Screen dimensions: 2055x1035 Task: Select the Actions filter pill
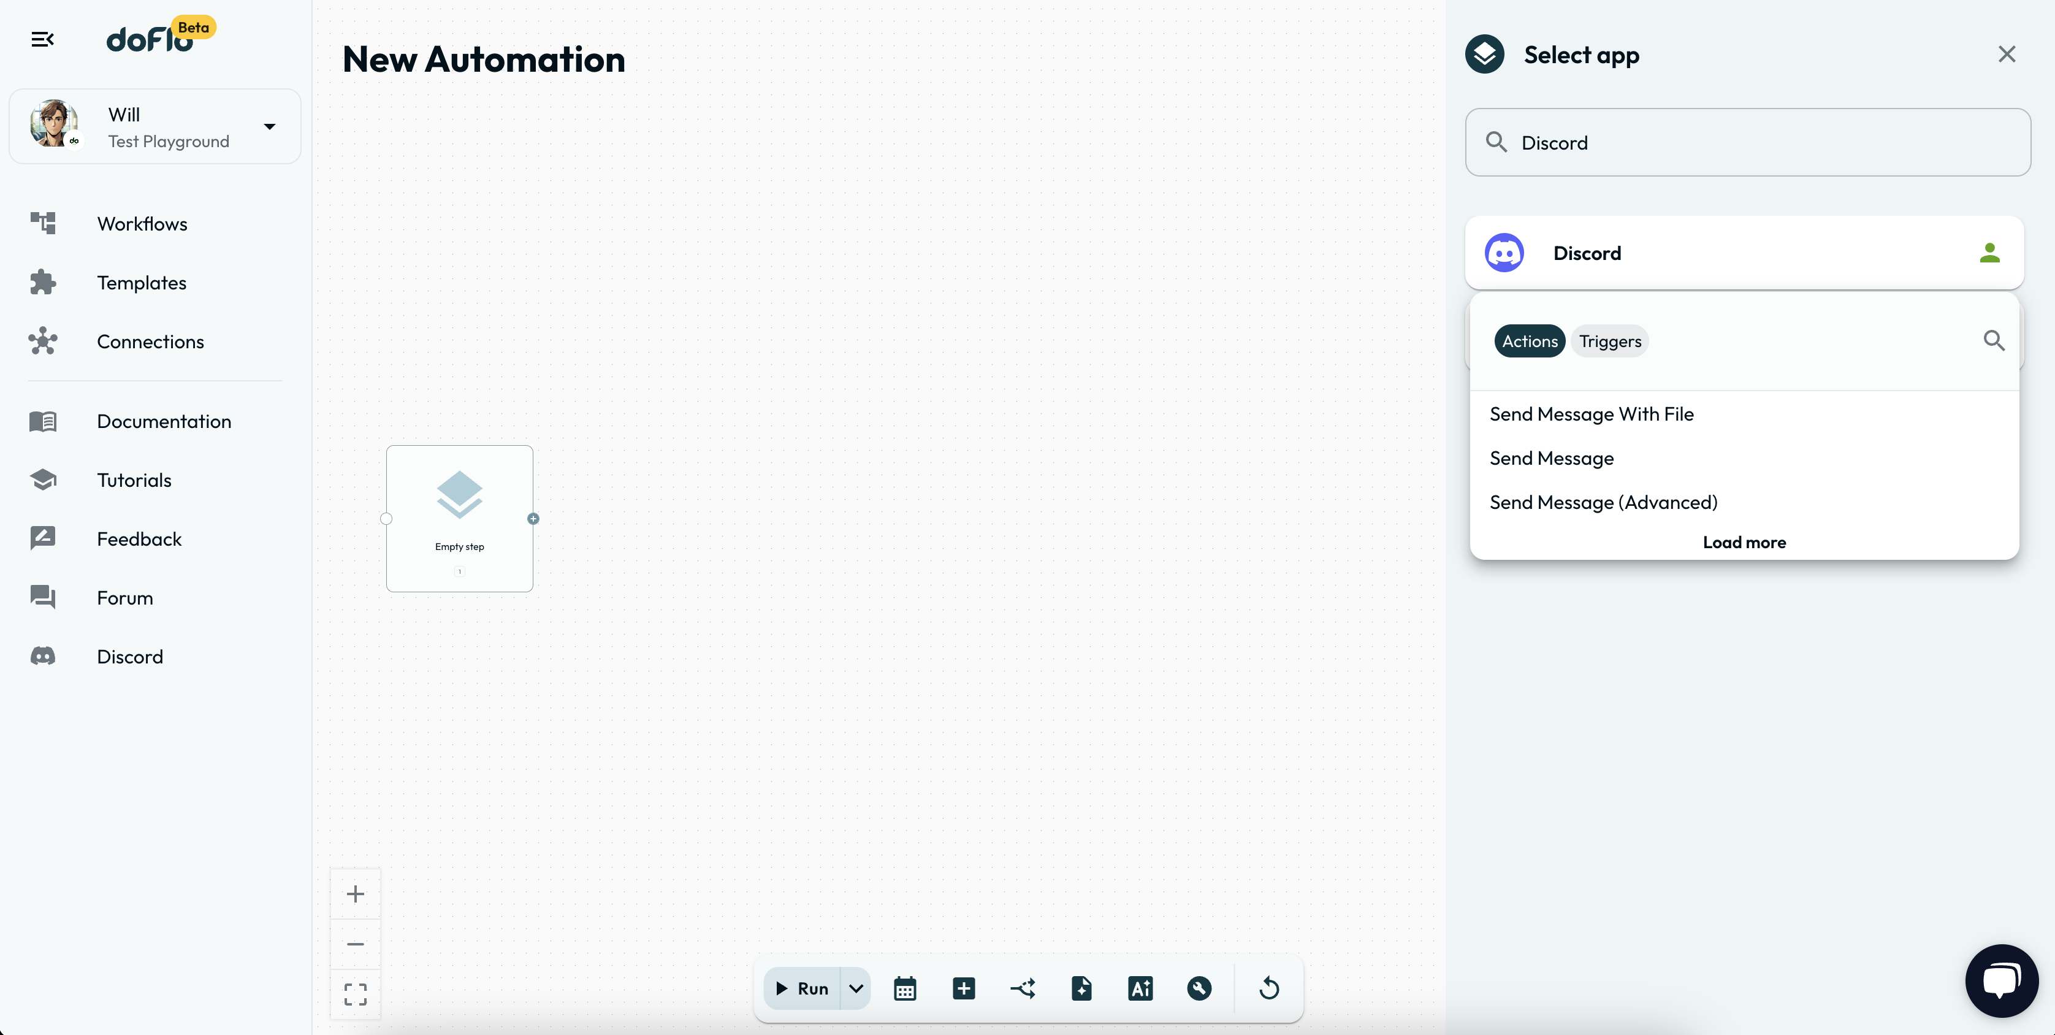[x=1529, y=341]
